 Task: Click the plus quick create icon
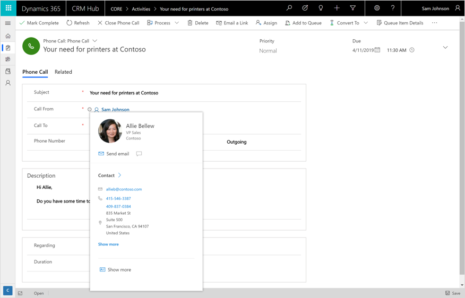pyautogui.click(x=337, y=8)
